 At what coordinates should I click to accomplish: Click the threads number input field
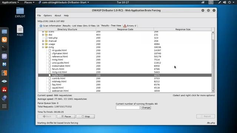(128, 108)
